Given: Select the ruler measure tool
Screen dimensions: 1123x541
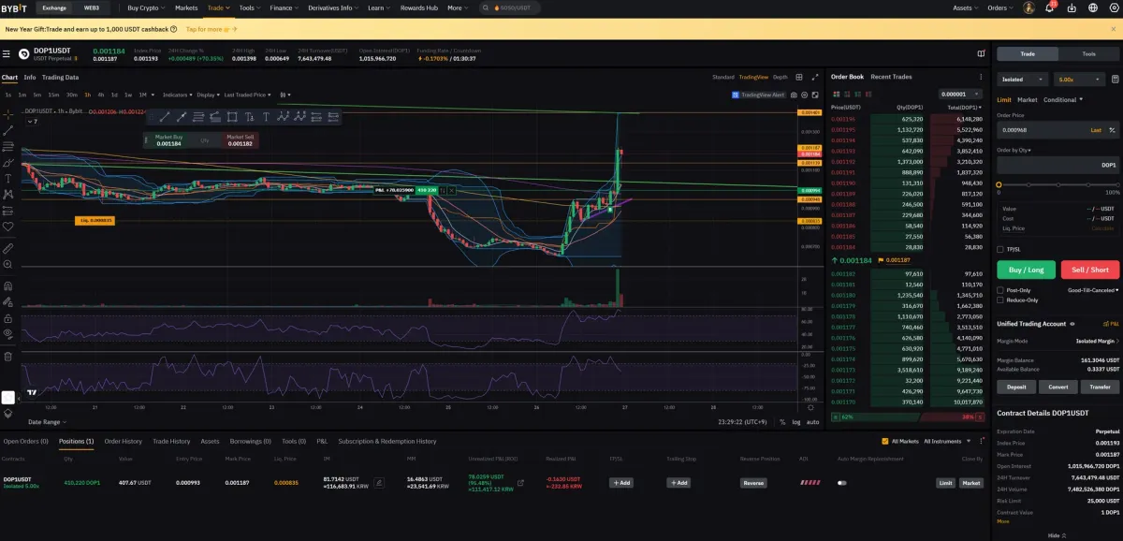Looking at the screenshot, I should click(8, 249).
